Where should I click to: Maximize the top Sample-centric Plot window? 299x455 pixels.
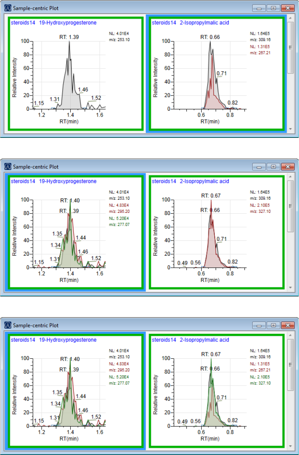pos(273,8)
